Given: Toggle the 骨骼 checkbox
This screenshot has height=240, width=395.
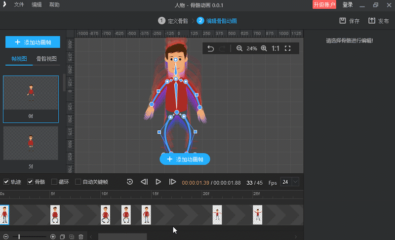Looking at the screenshot, I should pyautogui.click(x=30, y=182).
